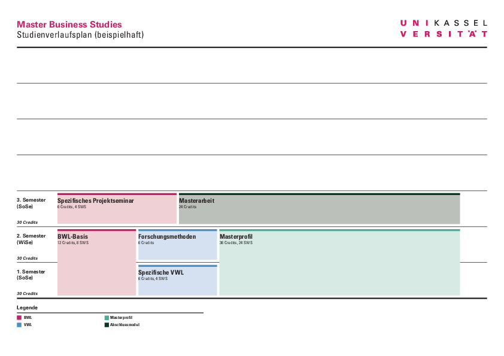
Task: Click the 'Abschlussmodul' legend text label
Action: [x=125, y=325]
